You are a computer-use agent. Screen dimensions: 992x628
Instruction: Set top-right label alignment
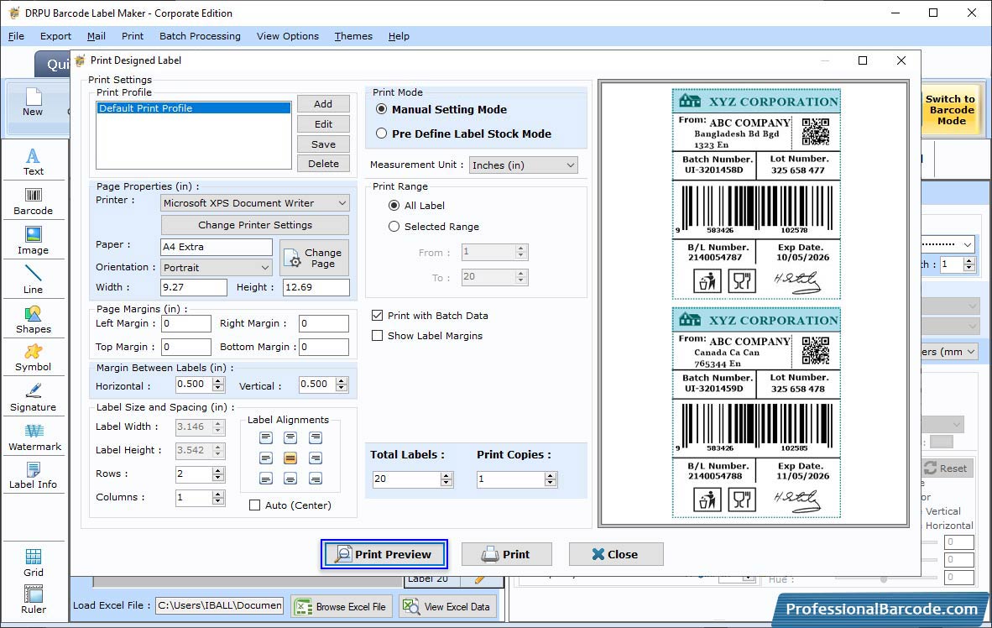[315, 437]
